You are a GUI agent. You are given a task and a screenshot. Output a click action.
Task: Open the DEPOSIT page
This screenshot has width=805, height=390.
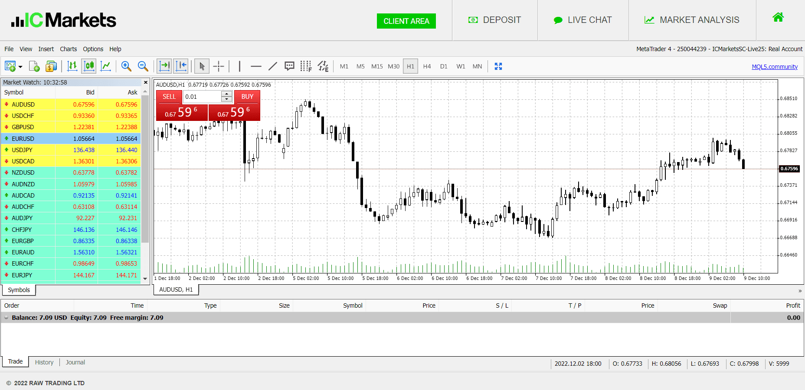(x=494, y=20)
